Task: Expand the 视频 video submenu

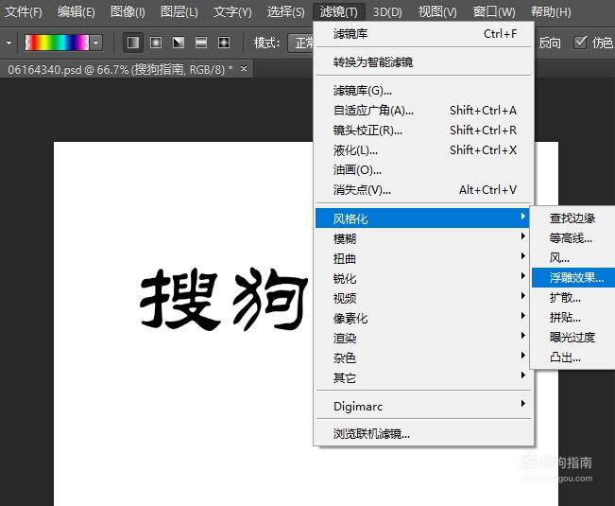Action: 423,298
